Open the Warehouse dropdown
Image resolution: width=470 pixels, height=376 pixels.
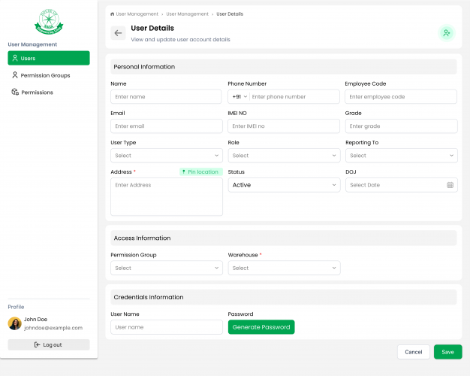pos(284,268)
